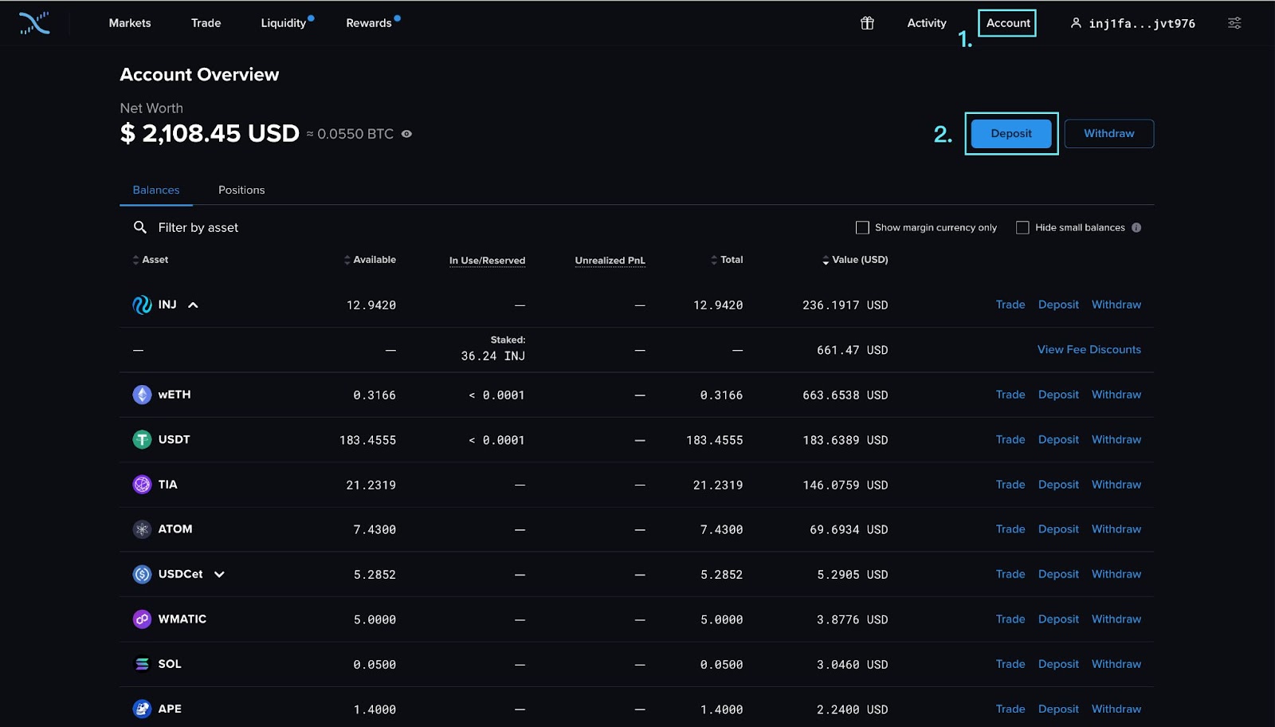Viewport: 1275px width, 727px height.
Task: Click Withdraw link in USDT row
Action: (1116, 439)
